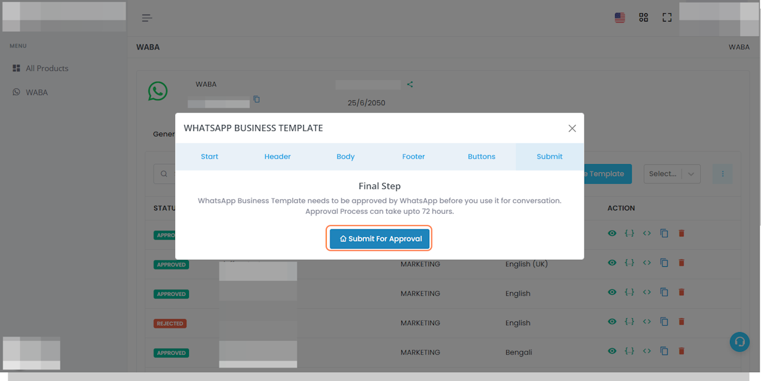Click the English (UK) language cell
This screenshot has width=761, height=381.
pos(526,264)
